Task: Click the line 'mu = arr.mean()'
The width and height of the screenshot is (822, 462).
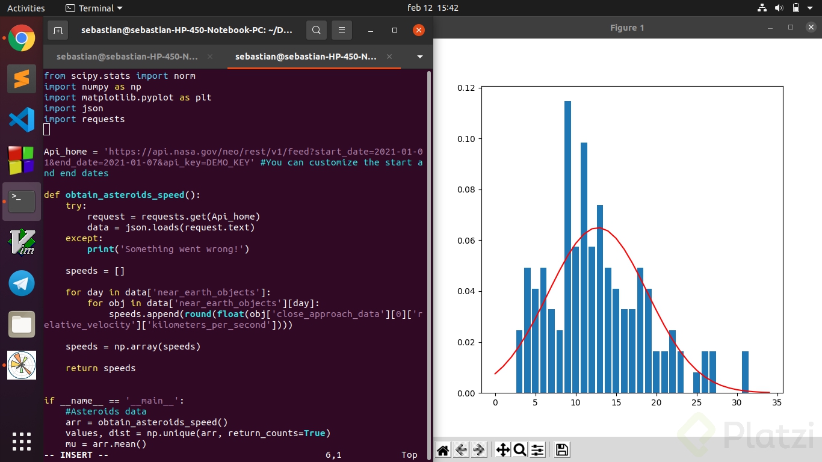Action: (106, 444)
